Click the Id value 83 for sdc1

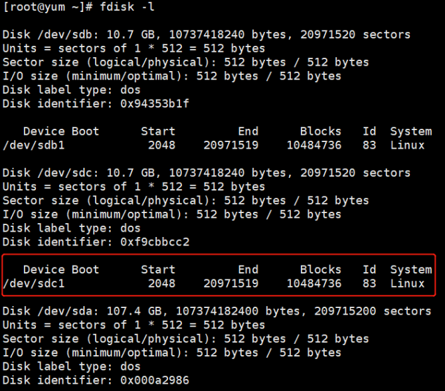tap(369, 283)
